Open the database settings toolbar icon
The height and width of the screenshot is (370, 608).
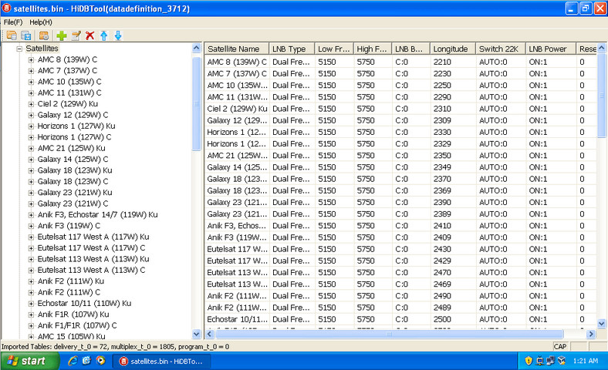(44, 35)
